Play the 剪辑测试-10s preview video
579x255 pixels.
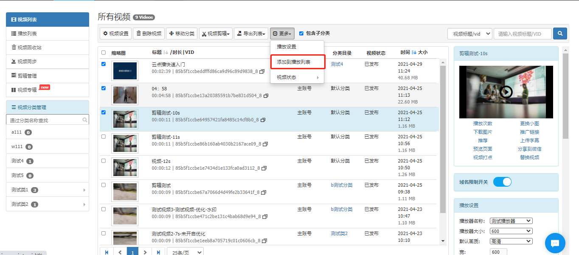pos(506,92)
